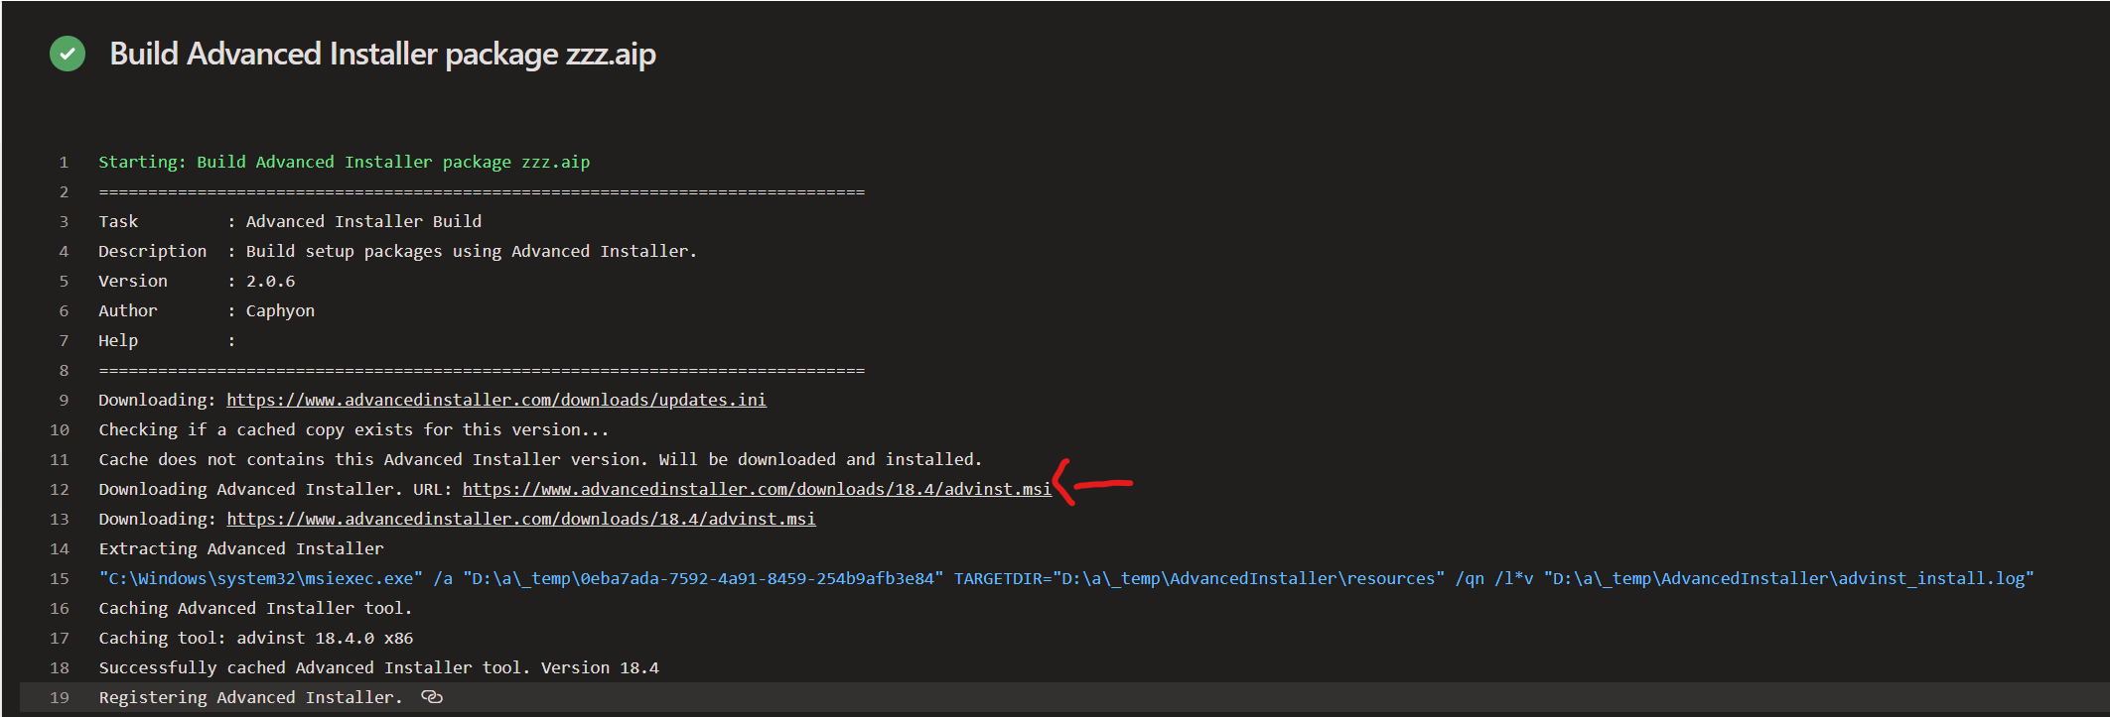Select line number 9
The width and height of the screenshot is (2110, 717).
click(x=64, y=400)
